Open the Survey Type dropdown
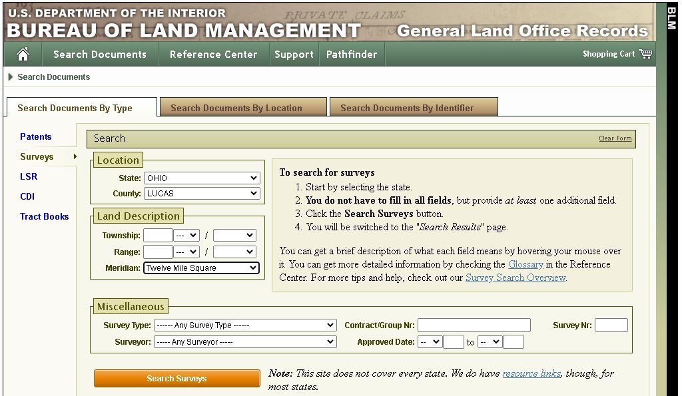The image size is (682, 396). (244, 325)
